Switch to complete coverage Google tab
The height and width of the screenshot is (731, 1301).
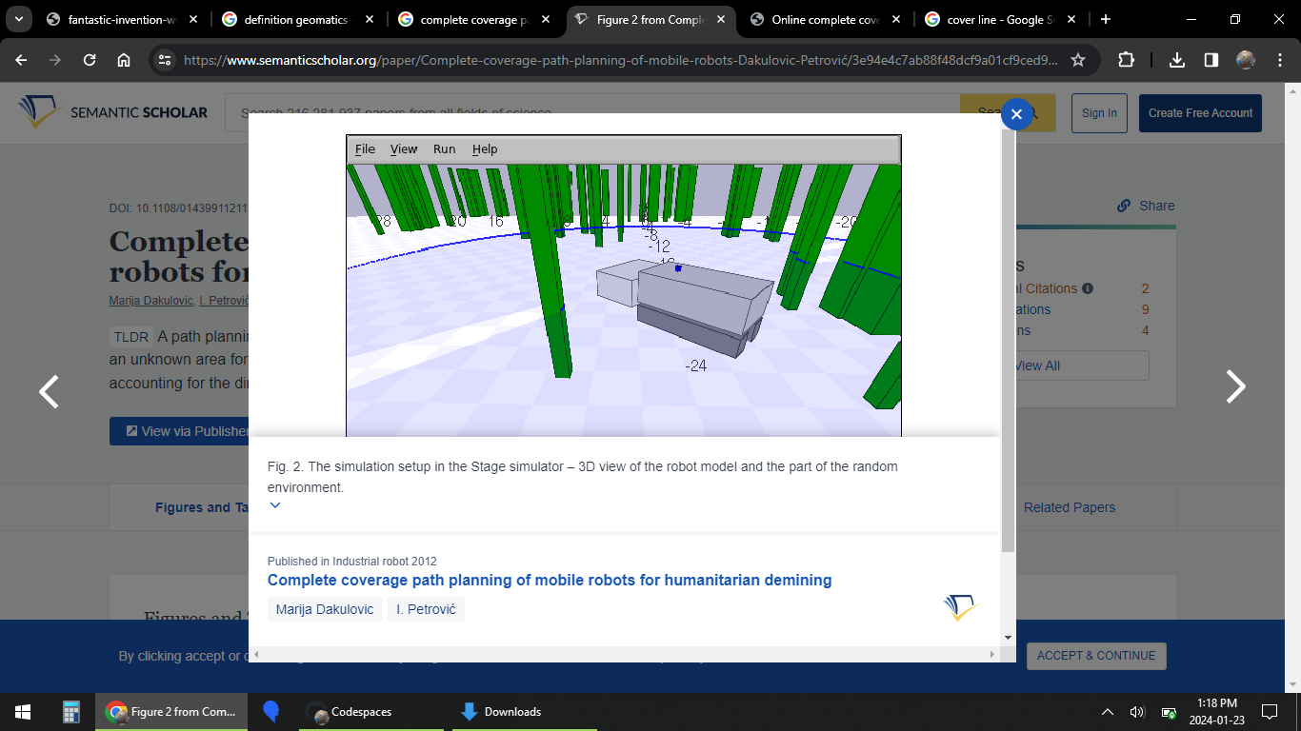(x=474, y=19)
